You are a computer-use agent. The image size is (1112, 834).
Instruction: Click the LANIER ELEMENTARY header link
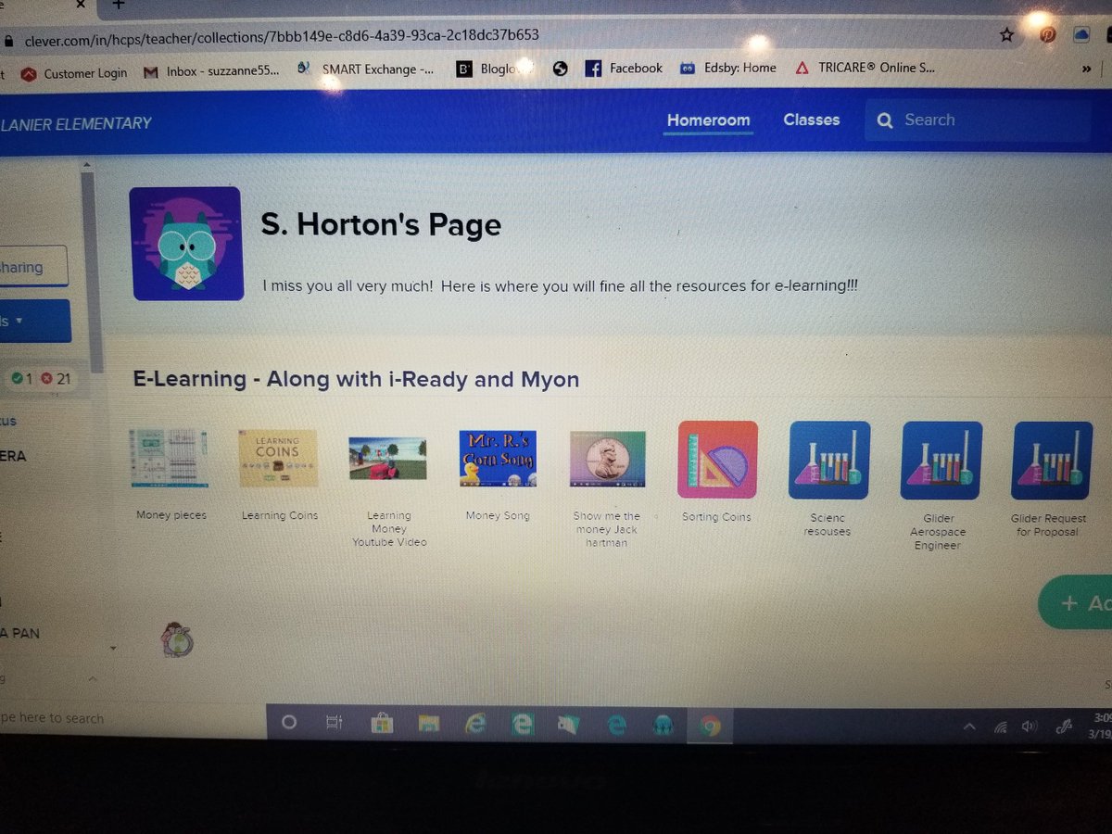[76, 122]
